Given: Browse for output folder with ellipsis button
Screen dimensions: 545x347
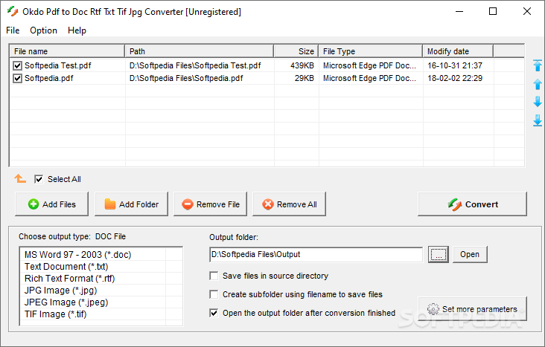Looking at the screenshot, I should [439, 254].
